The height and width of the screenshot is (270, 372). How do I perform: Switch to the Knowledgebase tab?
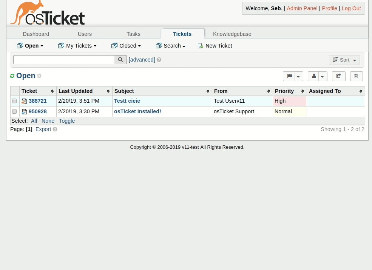tap(232, 34)
